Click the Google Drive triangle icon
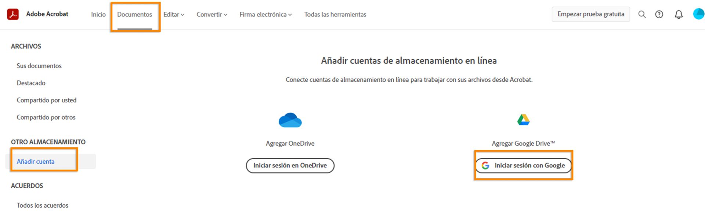The image size is (705, 219). coord(523,120)
